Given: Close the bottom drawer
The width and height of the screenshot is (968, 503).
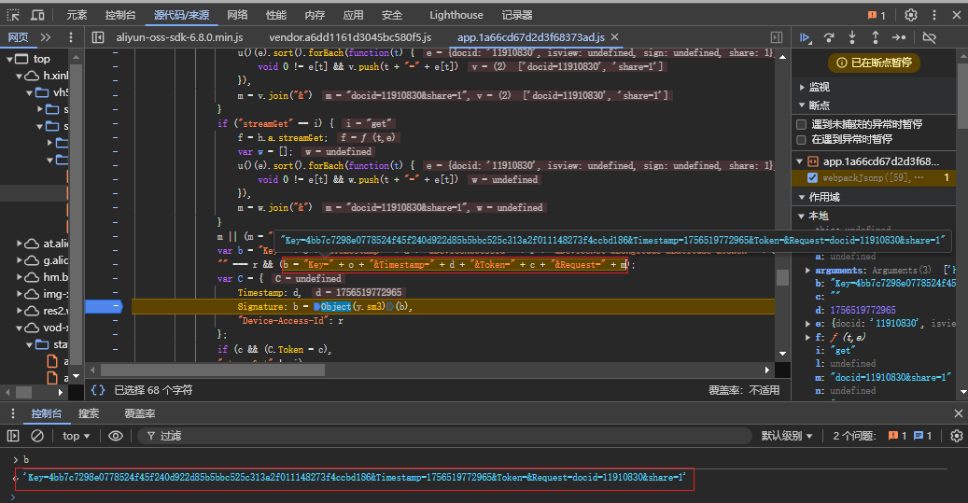Looking at the screenshot, I should tap(958, 413).
